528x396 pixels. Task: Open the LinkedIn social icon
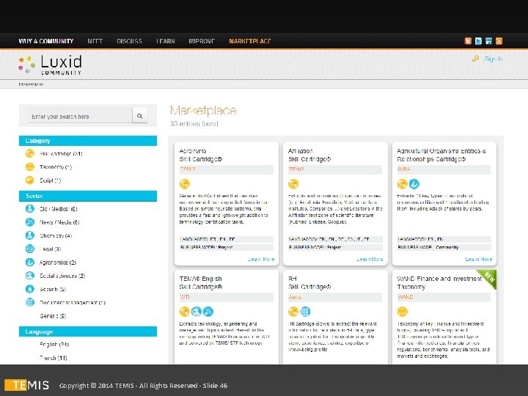(488, 41)
